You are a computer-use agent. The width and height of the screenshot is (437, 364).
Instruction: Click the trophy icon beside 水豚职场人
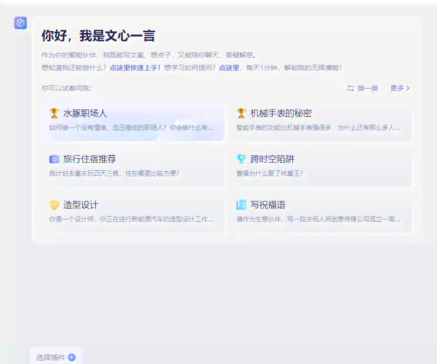[54, 113]
